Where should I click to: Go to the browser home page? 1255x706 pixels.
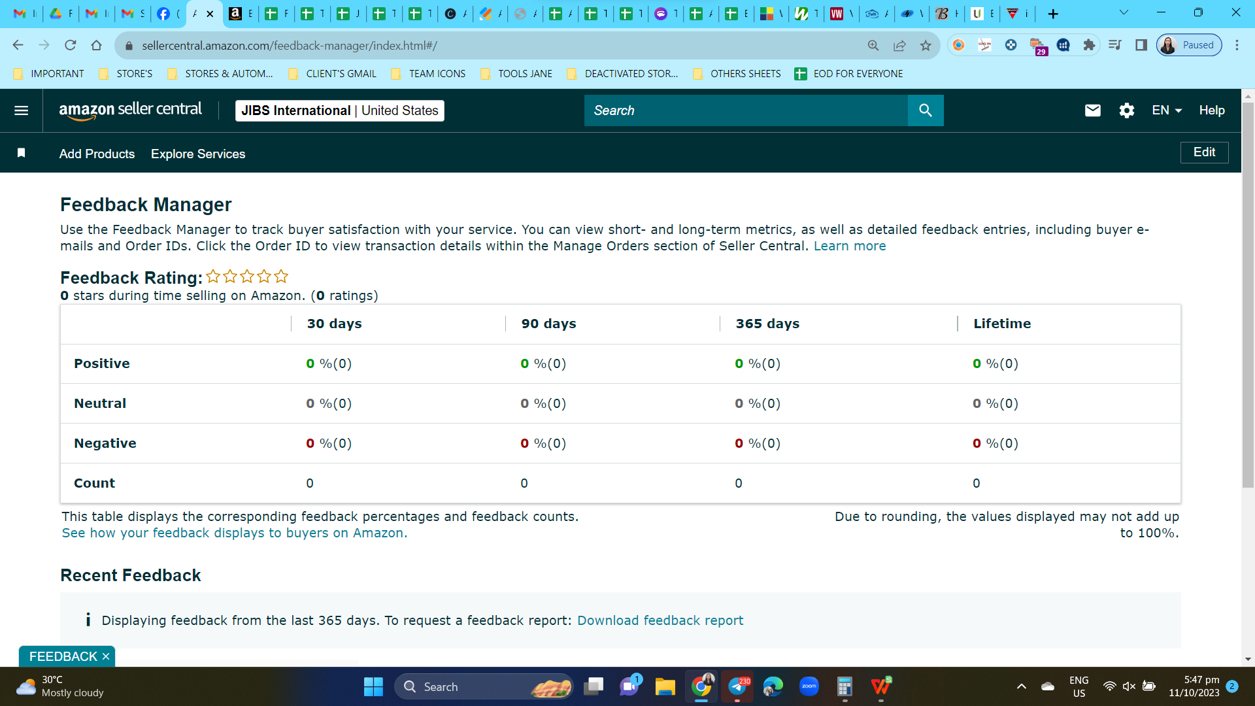96,45
